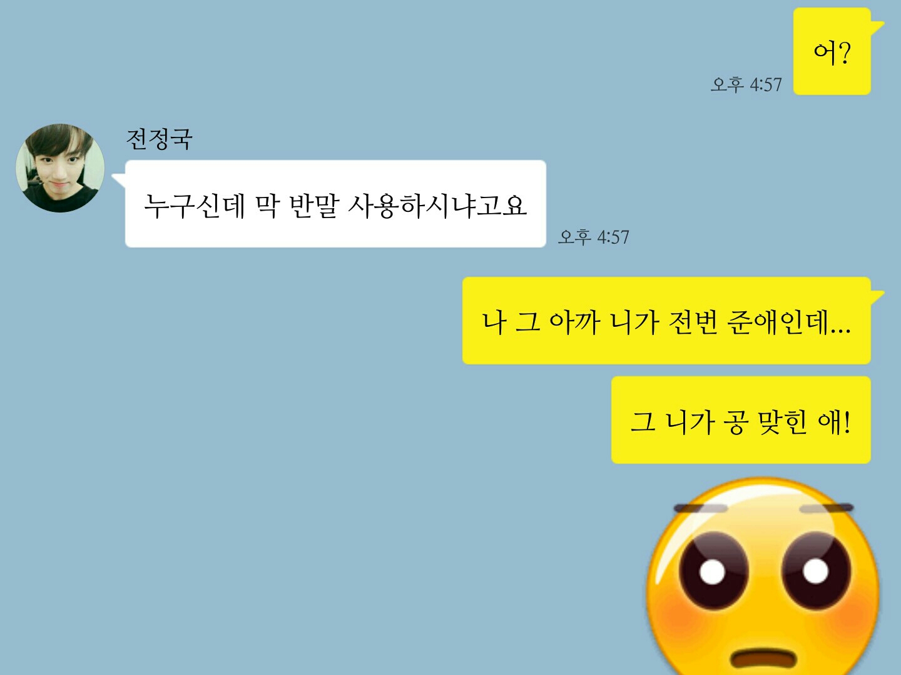Tap the sender name 전정국
Image resolution: width=901 pixels, height=675 pixels.
click(159, 139)
